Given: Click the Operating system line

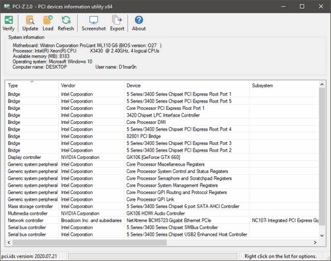Looking at the screenshot, I should click(52, 62).
